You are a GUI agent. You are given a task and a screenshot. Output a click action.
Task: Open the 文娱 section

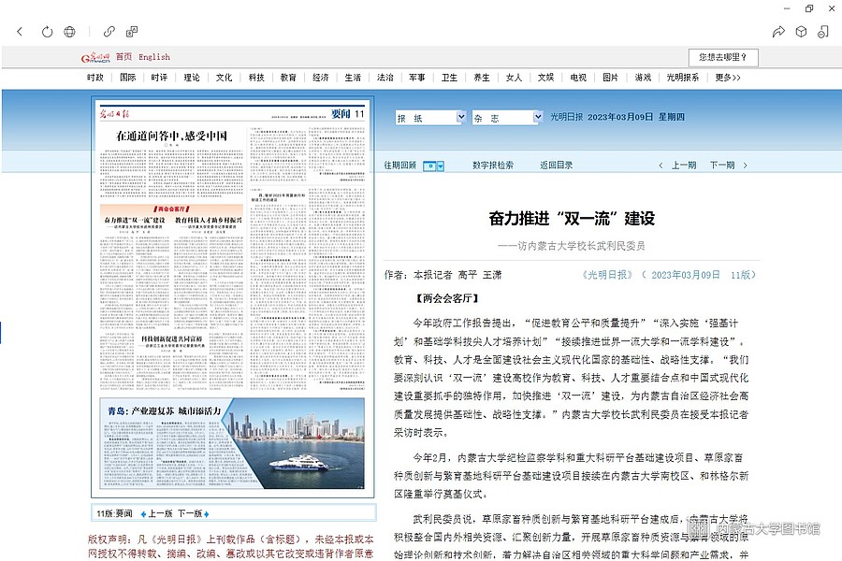coord(545,78)
